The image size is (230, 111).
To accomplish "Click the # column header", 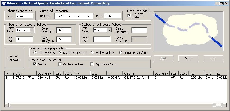I will (7, 74).
